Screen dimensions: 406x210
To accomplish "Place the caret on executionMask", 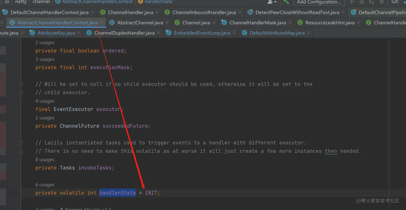I will tap(110, 67).
